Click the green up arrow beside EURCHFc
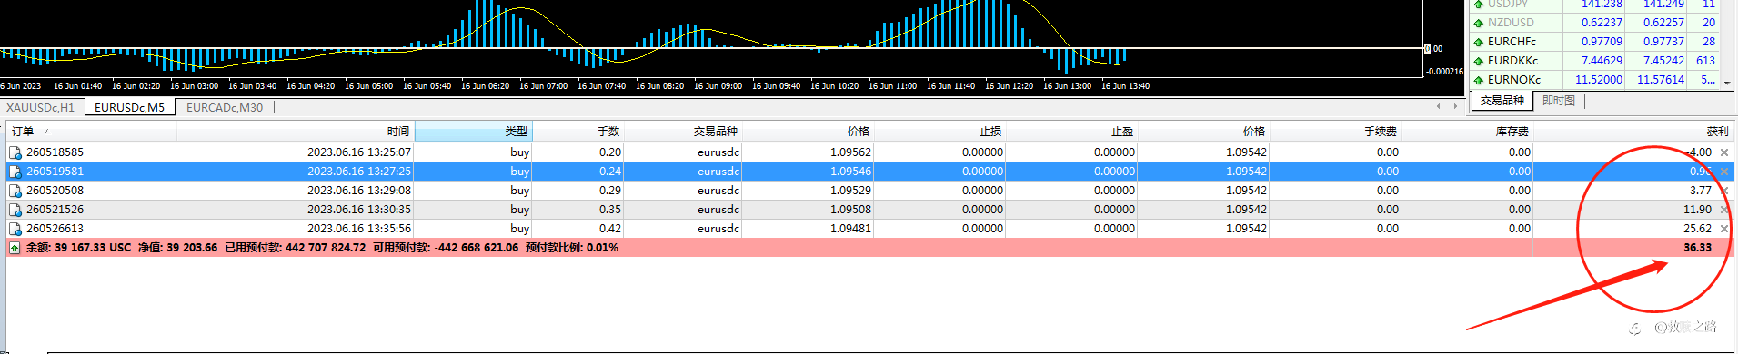1738x354 pixels. (1479, 42)
